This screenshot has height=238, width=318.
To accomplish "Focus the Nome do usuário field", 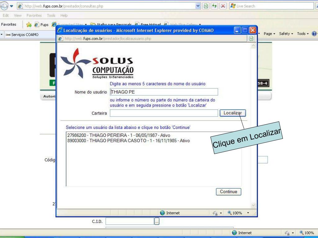I will (x=164, y=92).
